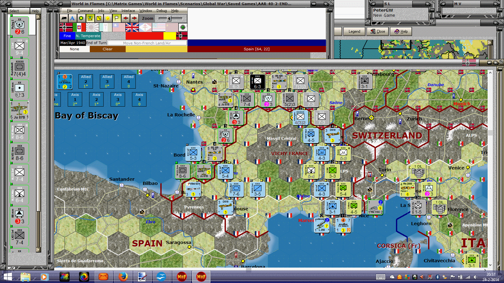This screenshot has width=504, height=283.
Task: Click the Axis 4 sea box
Action: coord(139,99)
